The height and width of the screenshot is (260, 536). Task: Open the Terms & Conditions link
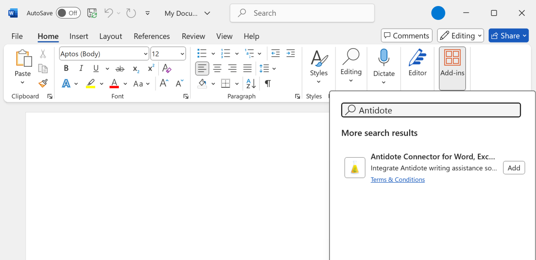pos(398,180)
